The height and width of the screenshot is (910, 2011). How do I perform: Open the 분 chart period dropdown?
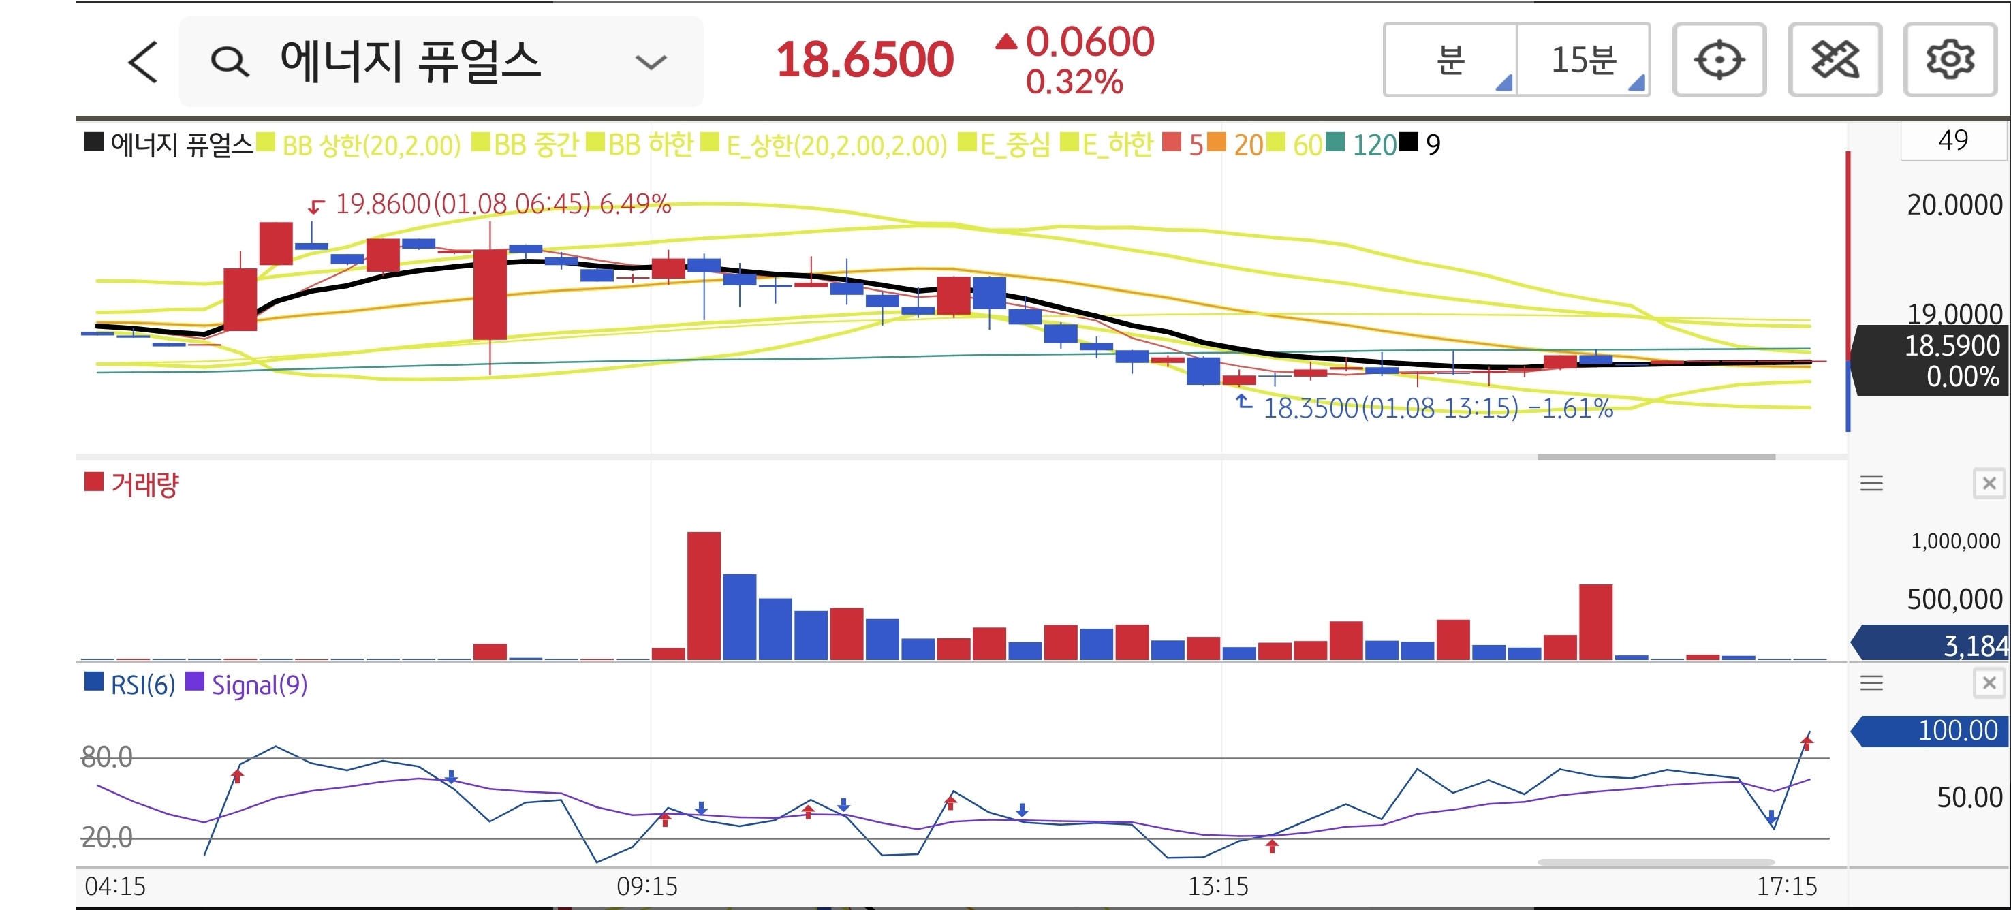[1450, 60]
